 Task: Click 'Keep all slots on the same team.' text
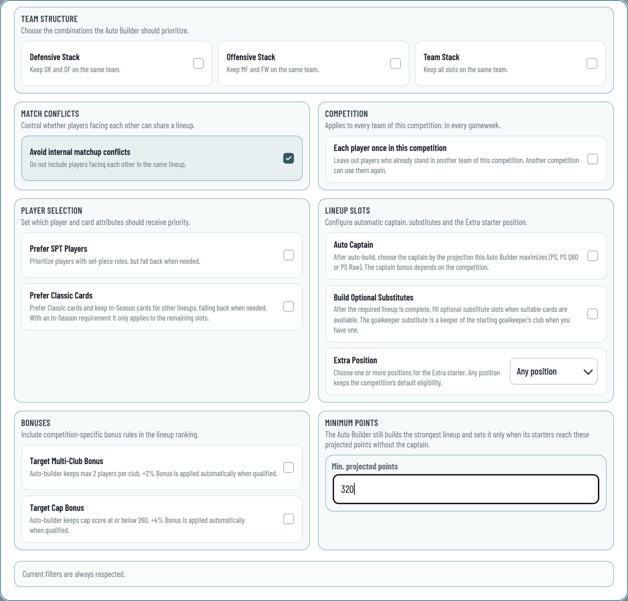(x=466, y=70)
